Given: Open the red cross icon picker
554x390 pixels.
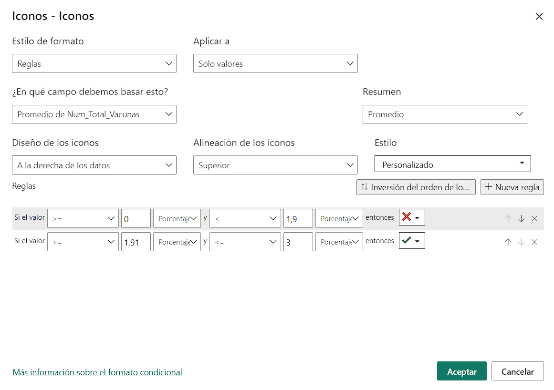Looking at the screenshot, I should (412, 217).
